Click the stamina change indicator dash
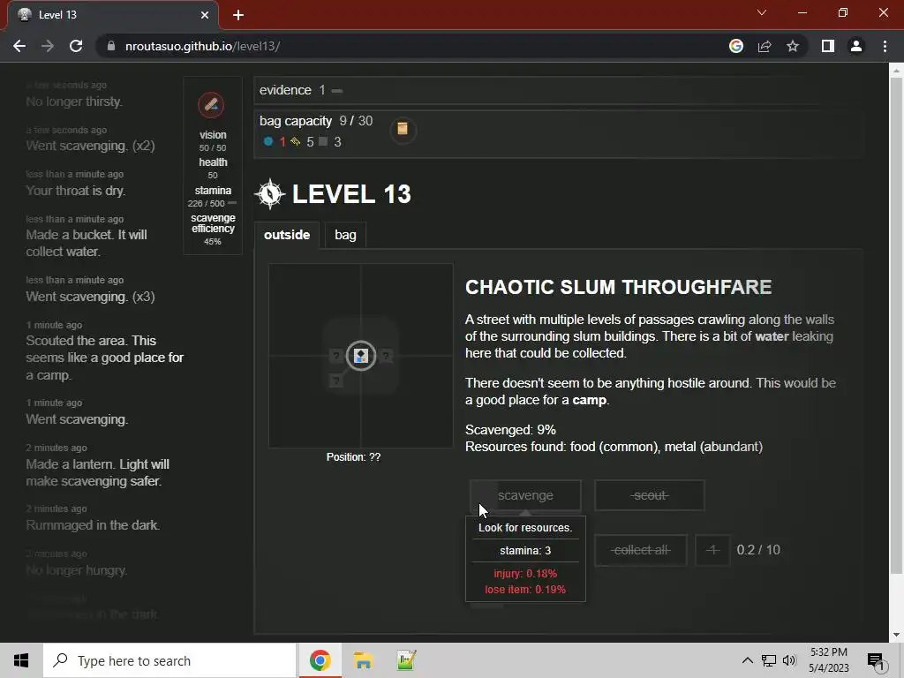The image size is (904, 678). coord(232,203)
